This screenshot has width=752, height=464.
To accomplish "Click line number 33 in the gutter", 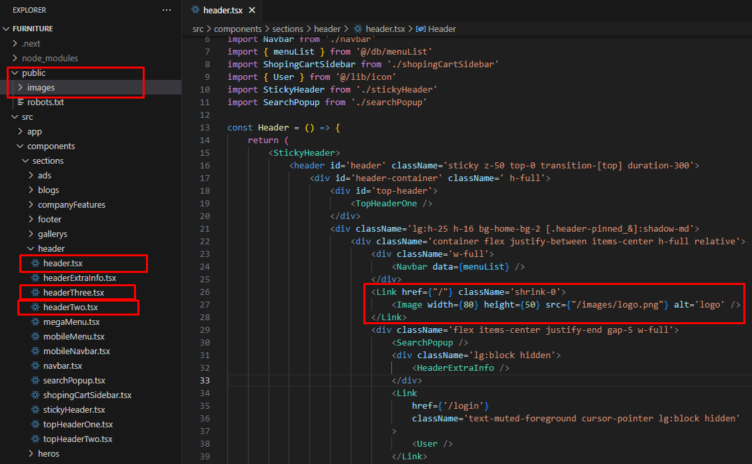I will [205, 381].
